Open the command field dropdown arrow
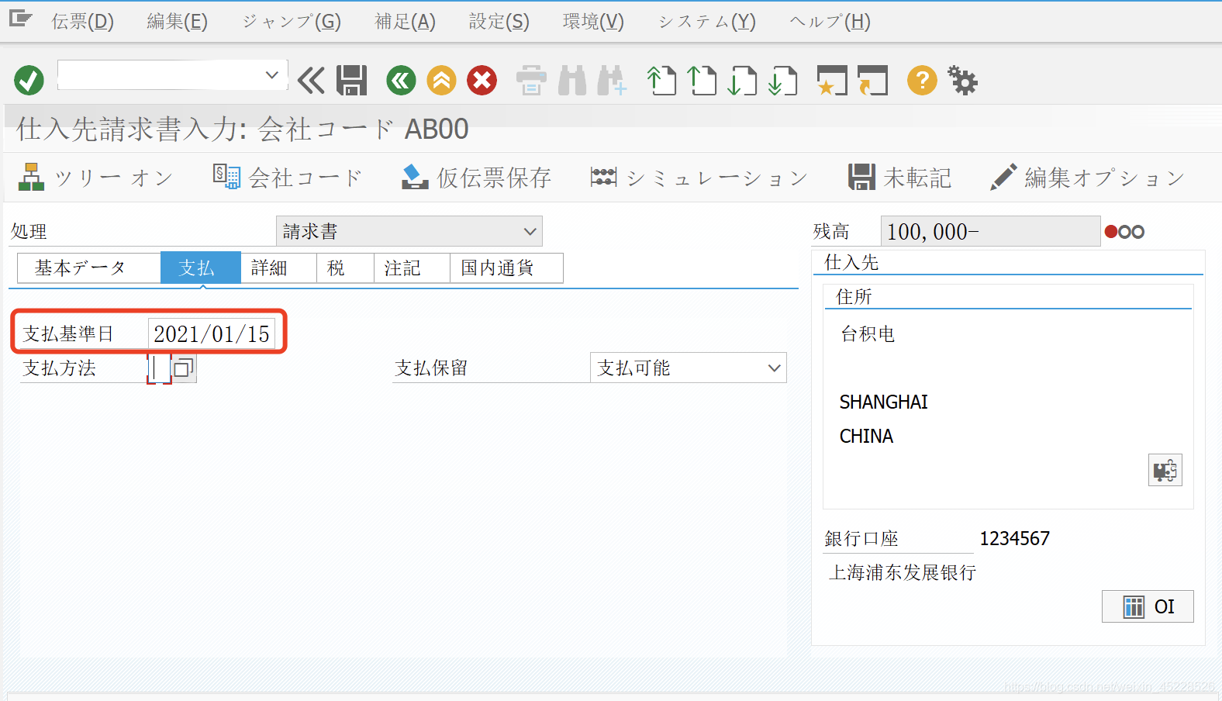The width and height of the screenshot is (1222, 701). (x=271, y=75)
